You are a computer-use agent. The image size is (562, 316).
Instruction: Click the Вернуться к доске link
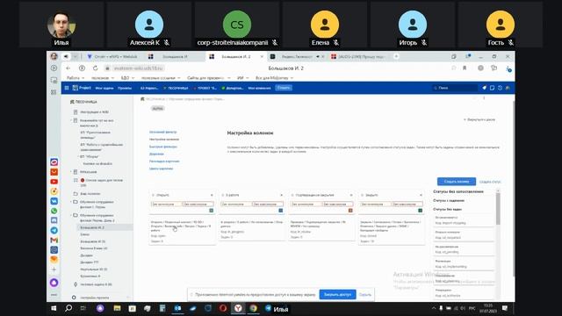[x=479, y=119]
